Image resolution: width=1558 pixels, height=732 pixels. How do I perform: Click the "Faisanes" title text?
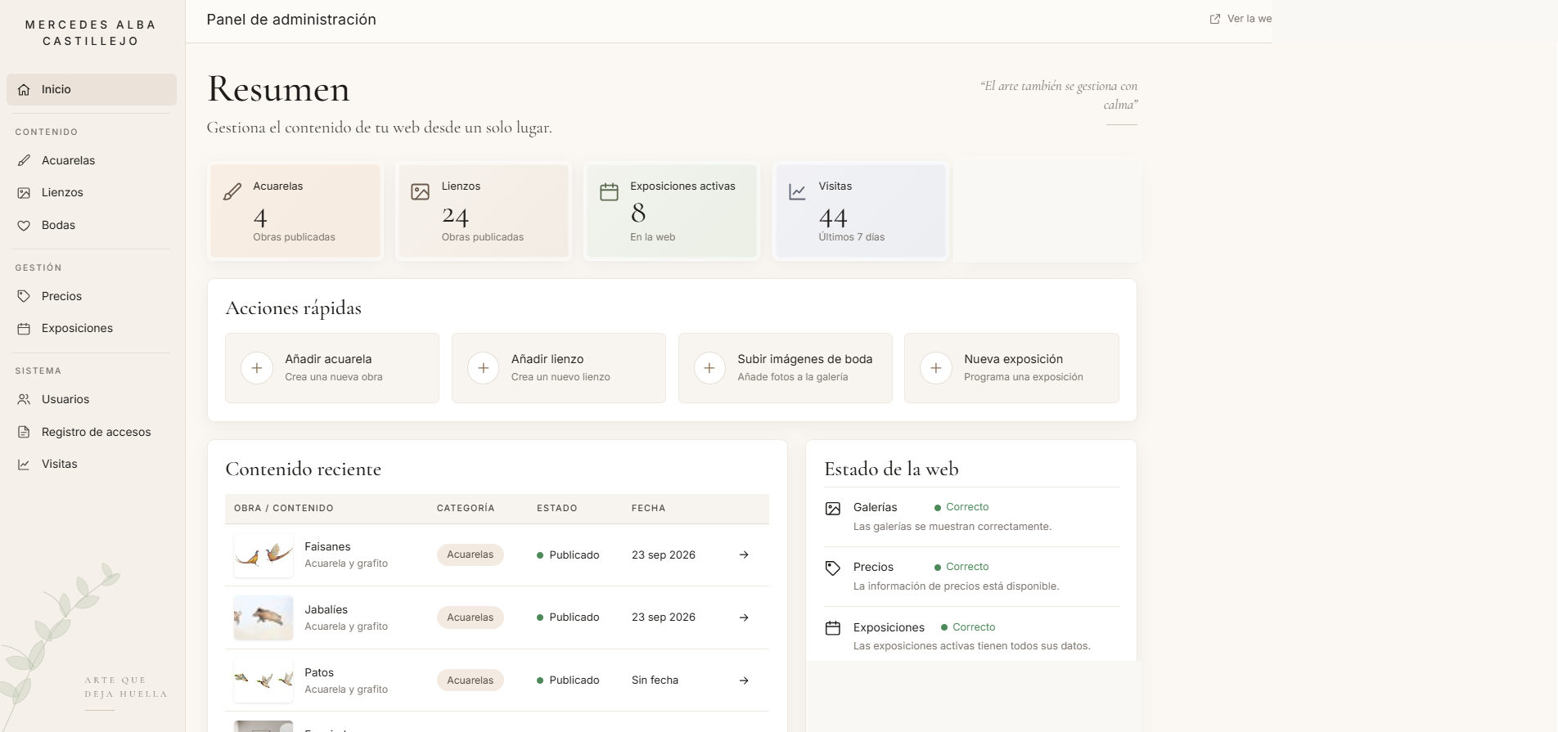pos(327,546)
